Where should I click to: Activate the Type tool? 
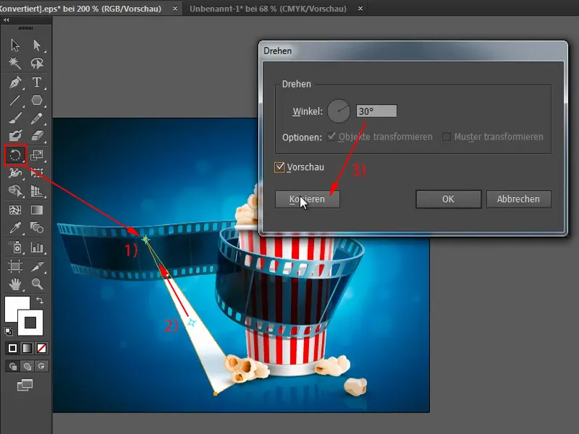click(x=37, y=82)
